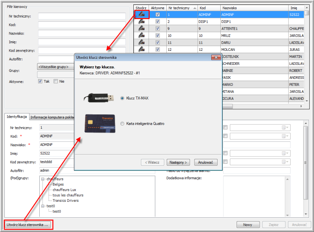Click create-key icon for ADMINF row
Viewport: 314px width, 232px height.
point(141,15)
